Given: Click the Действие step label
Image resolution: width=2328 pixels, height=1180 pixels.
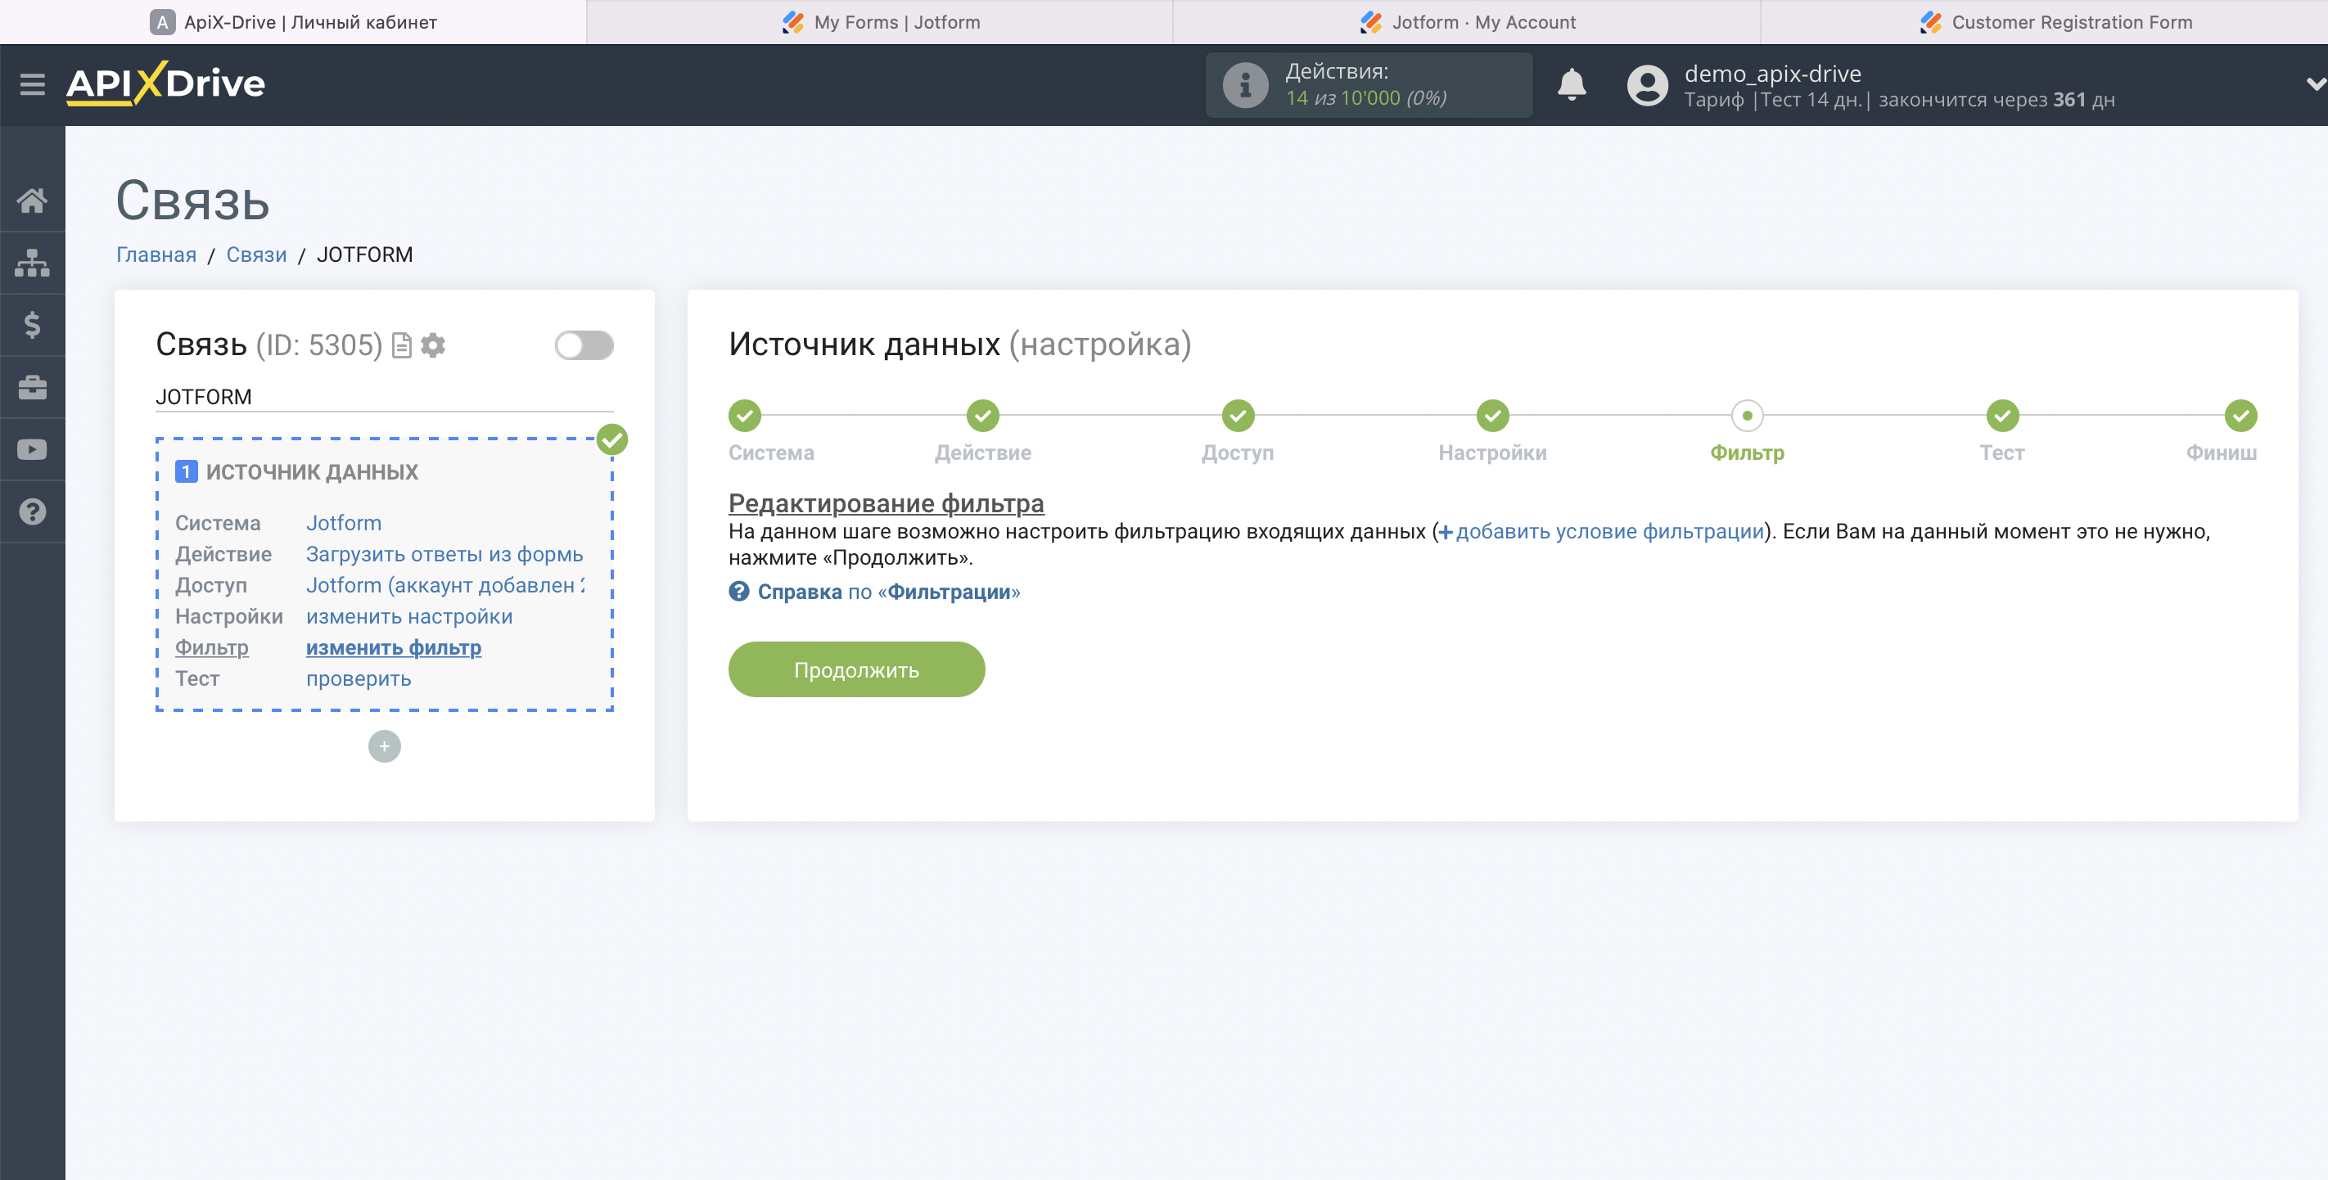Looking at the screenshot, I should (x=982, y=453).
